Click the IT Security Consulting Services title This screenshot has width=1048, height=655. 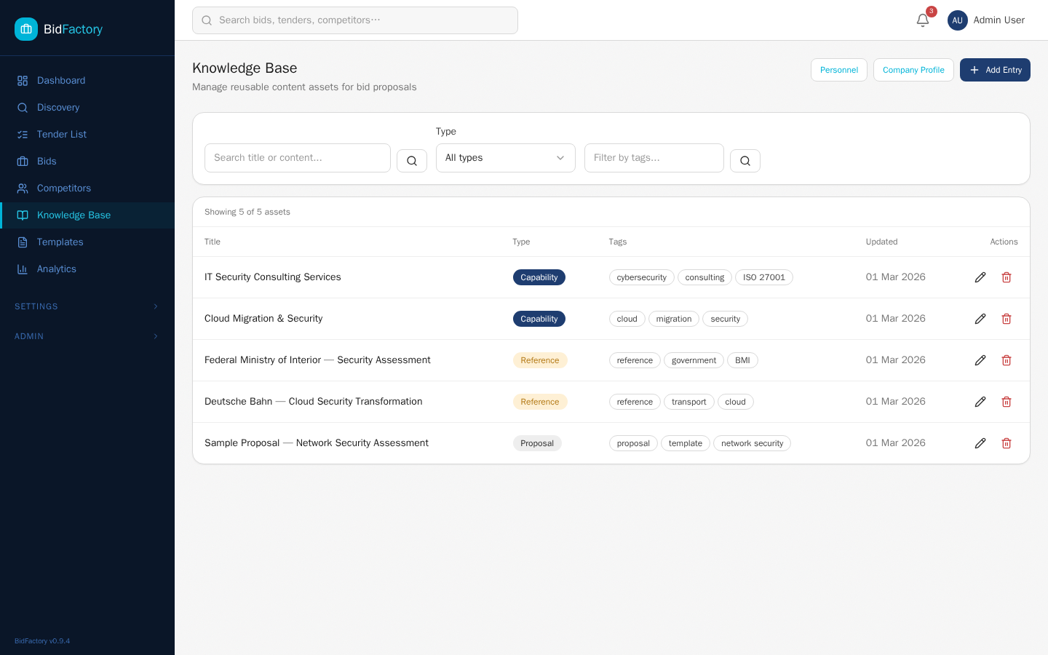[x=273, y=277]
